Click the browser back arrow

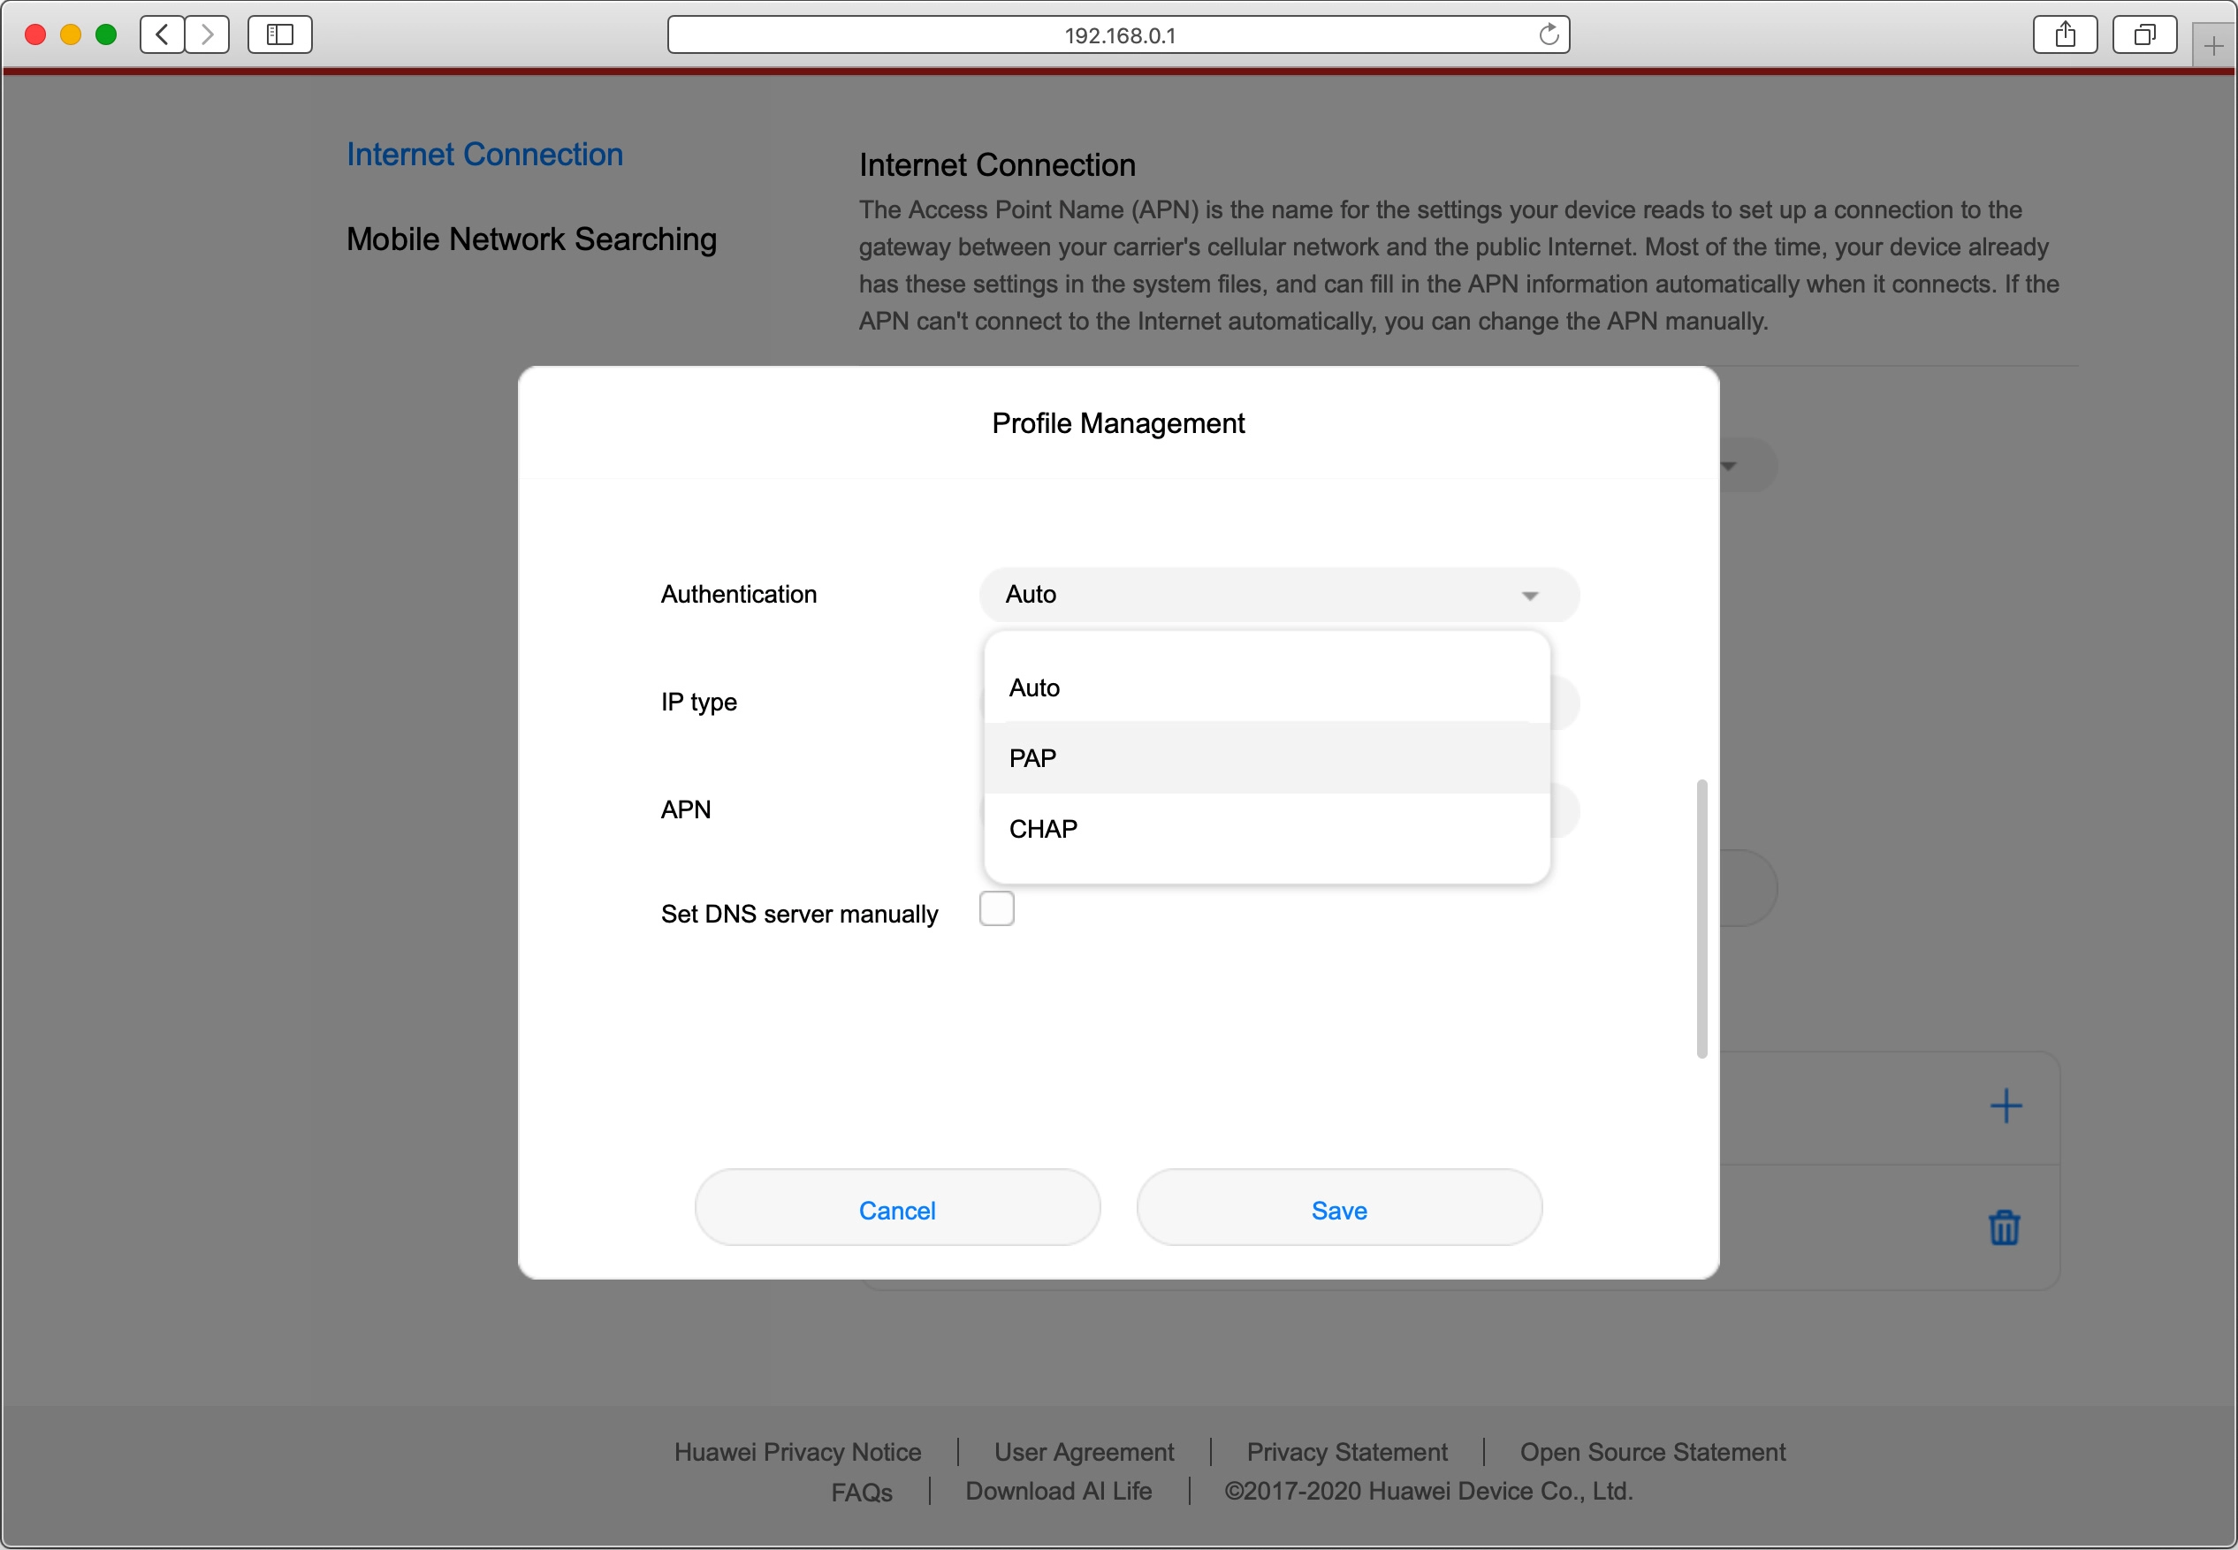point(163,35)
